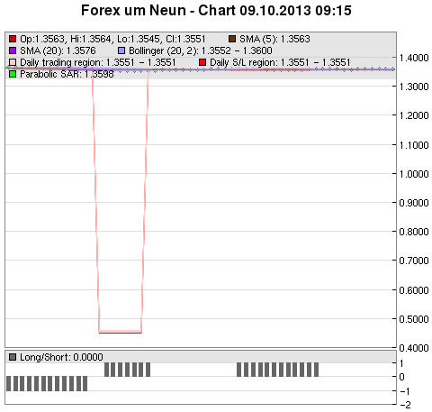
Task: Click the purple SMA (20) legend swatch
Action: point(13,50)
